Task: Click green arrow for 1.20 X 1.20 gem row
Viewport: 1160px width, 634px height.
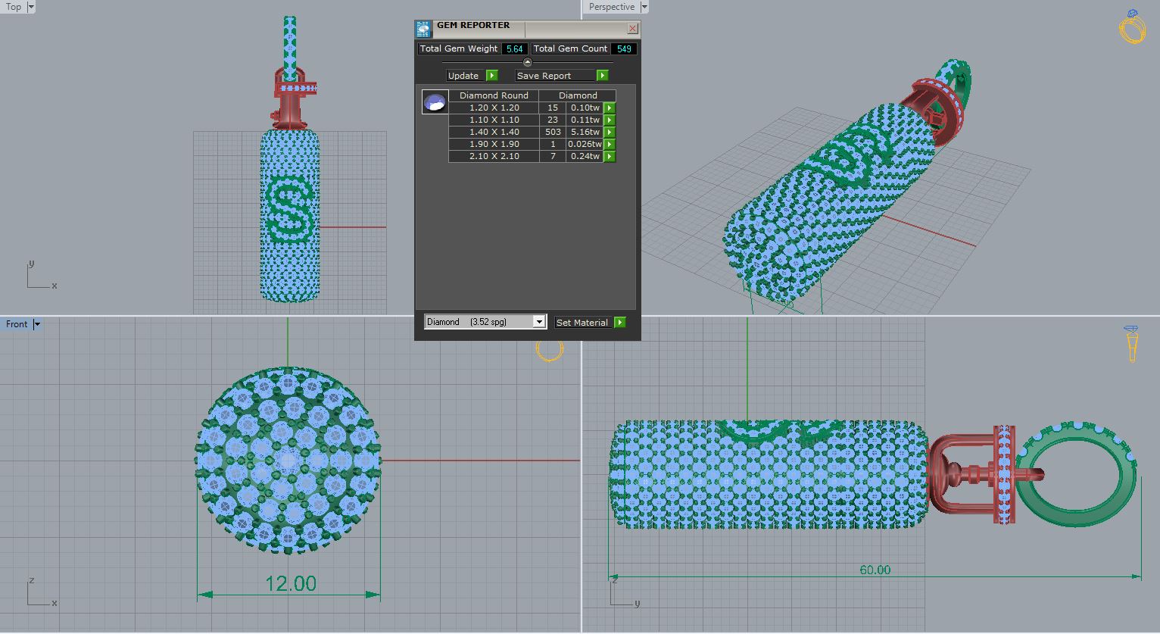Action: click(x=610, y=108)
